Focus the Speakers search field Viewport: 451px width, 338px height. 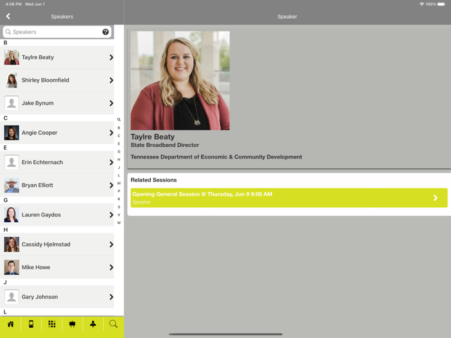tap(57, 32)
